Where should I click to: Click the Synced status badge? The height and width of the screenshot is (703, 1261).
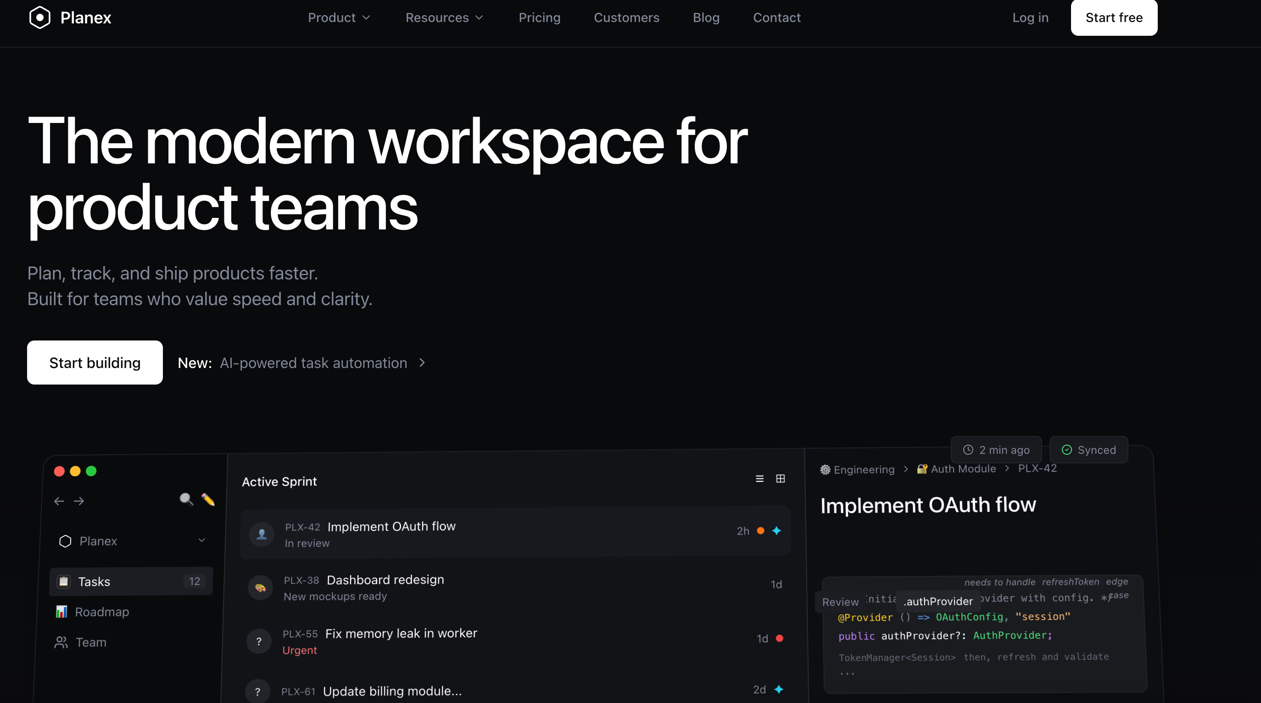click(x=1088, y=449)
